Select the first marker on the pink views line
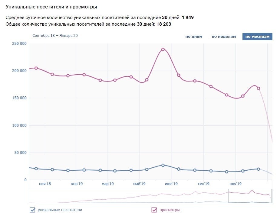This screenshot has width=280, height=219. tap(36, 68)
